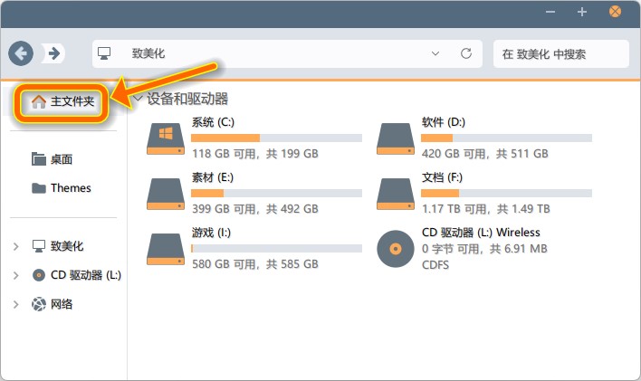Select the CD 驱动器 (L:) Wireless disc icon

[396, 248]
